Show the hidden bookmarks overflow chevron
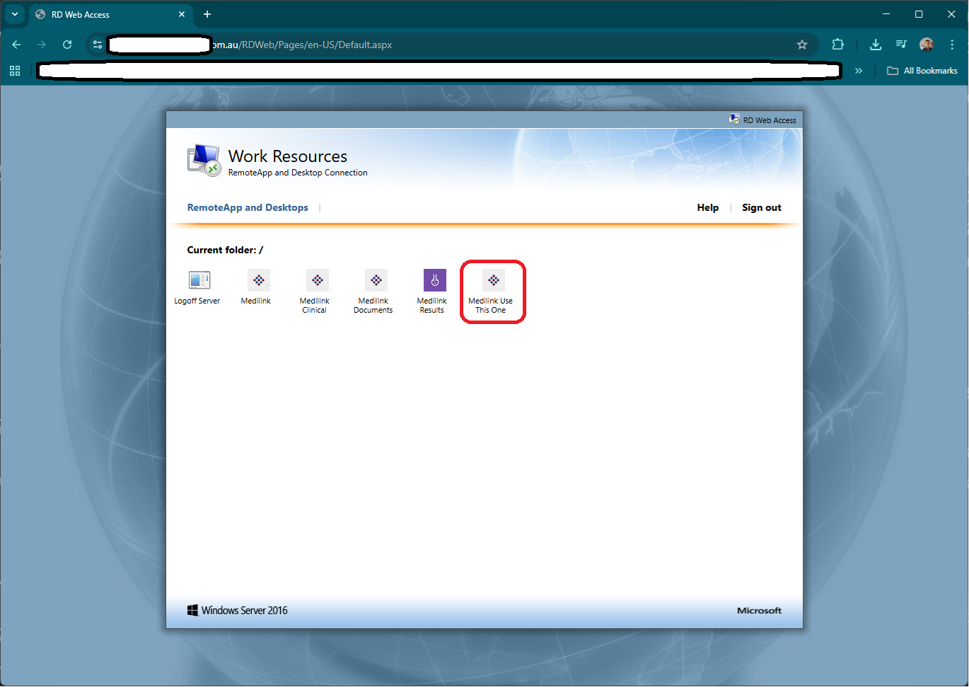 click(x=859, y=71)
